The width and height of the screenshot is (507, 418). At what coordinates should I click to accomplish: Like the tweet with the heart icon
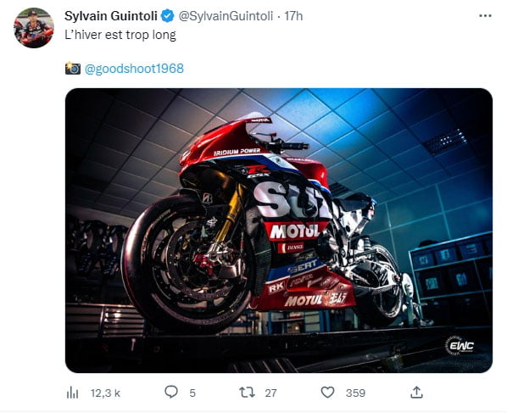pos(327,393)
